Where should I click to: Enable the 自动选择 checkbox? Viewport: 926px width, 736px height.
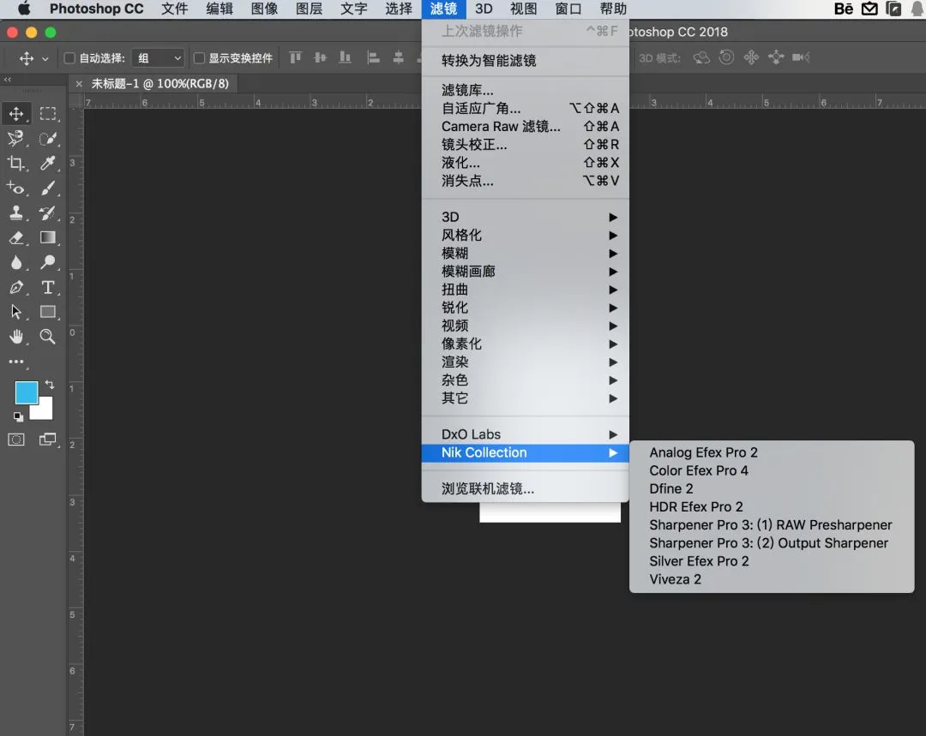point(69,58)
